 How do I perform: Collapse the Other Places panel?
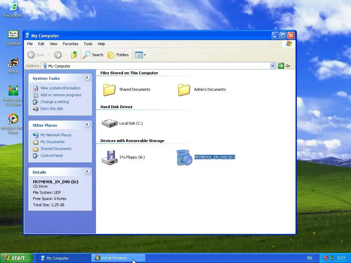[87, 125]
